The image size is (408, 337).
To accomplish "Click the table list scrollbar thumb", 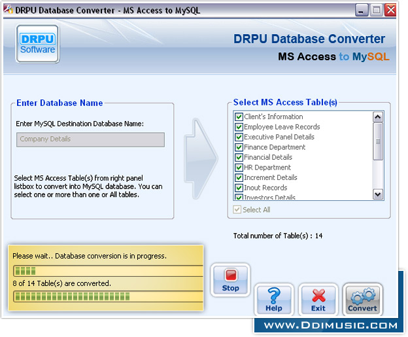I will (x=378, y=141).
